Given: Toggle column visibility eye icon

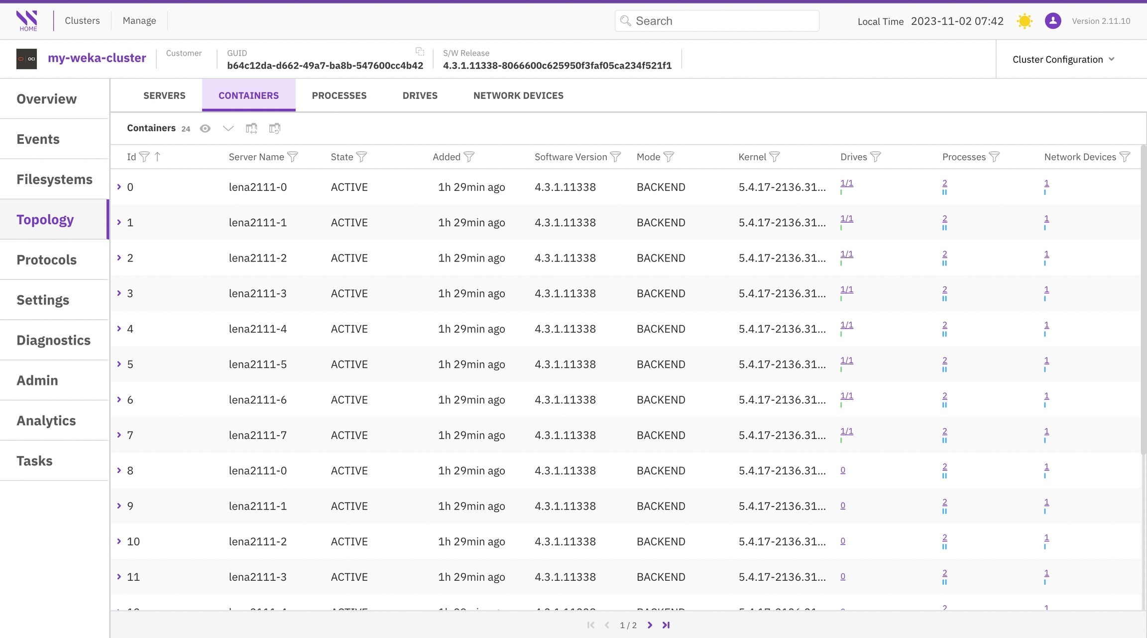Looking at the screenshot, I should tap(205, 128).
